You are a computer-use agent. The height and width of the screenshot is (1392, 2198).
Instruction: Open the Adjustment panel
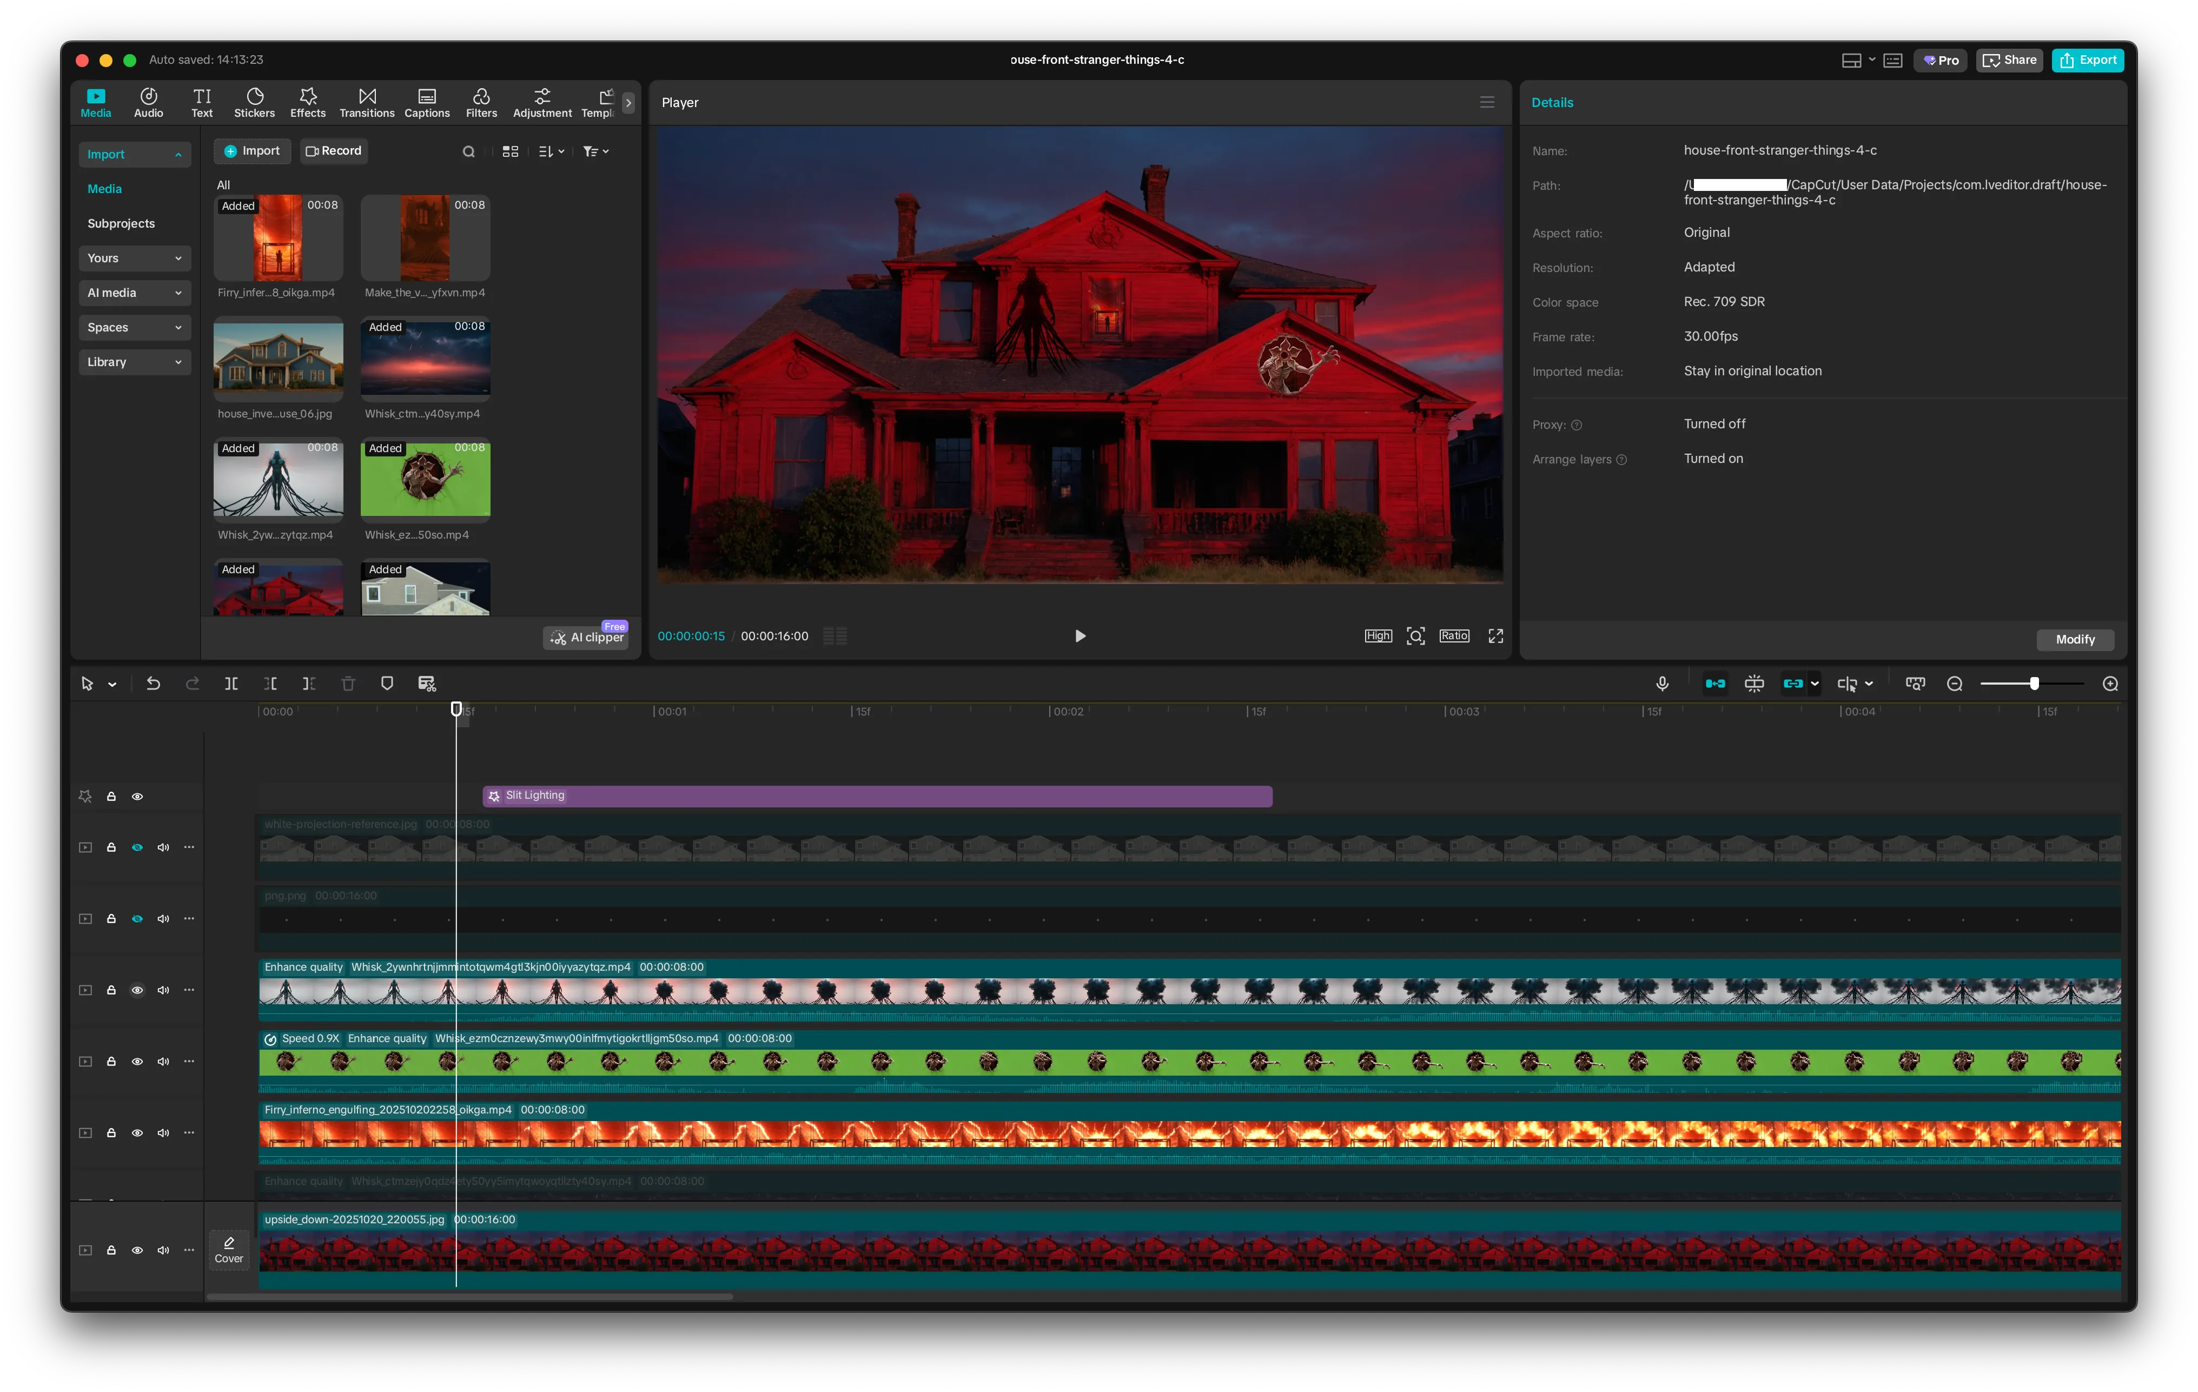(542, 102)
